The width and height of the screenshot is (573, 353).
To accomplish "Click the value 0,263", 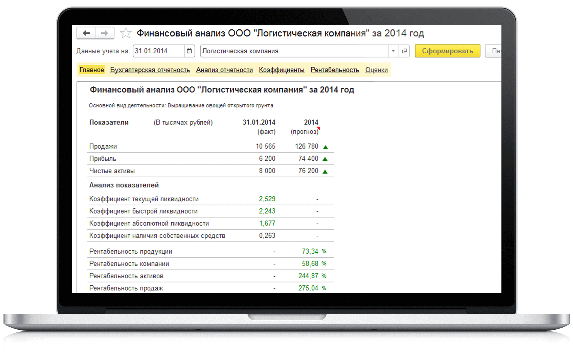I will click(x=267, y=236).
